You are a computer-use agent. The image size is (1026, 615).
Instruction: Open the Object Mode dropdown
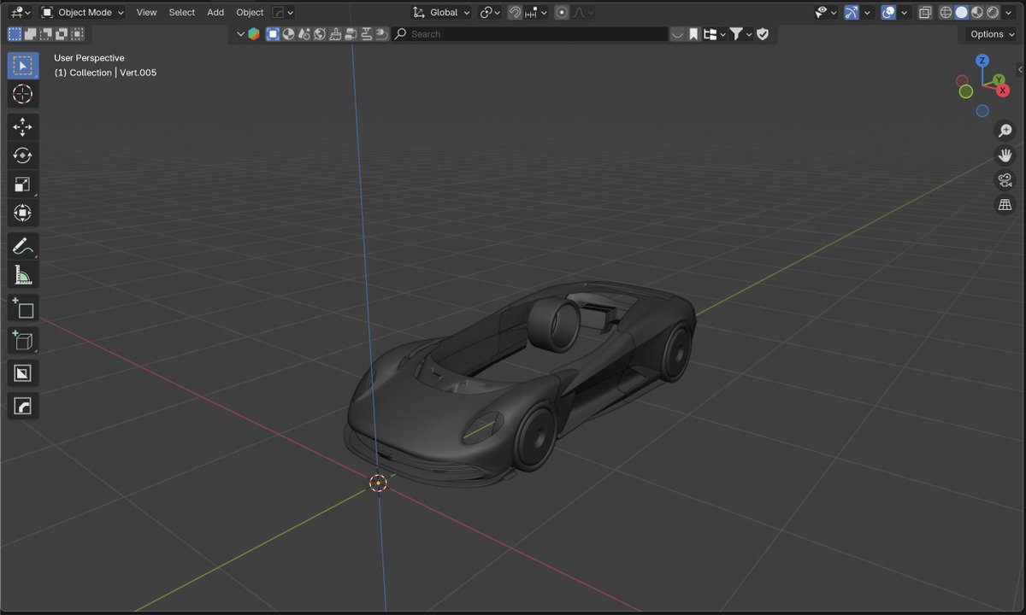click(83, 13)
